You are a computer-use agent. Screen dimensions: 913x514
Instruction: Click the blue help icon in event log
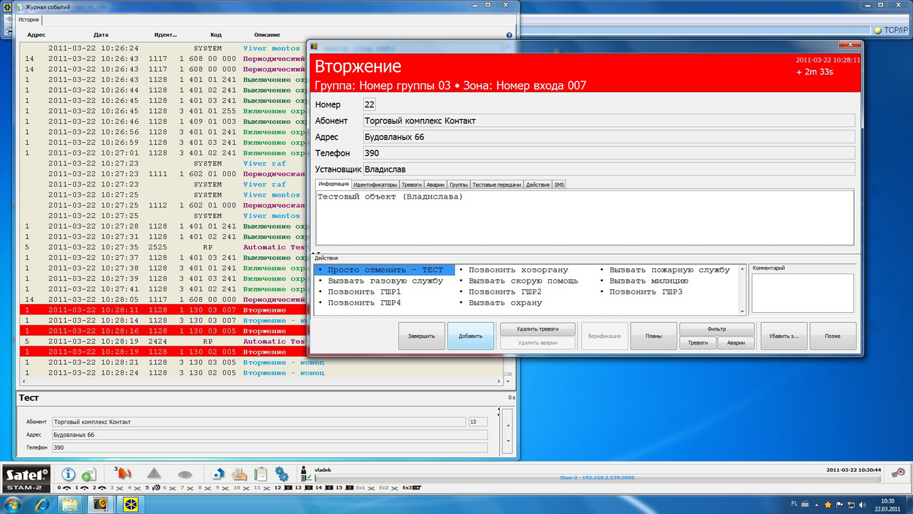click(x=508, y=36)
